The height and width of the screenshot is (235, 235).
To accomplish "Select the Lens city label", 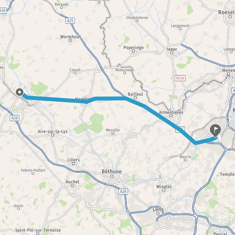I will click(158, 210).
